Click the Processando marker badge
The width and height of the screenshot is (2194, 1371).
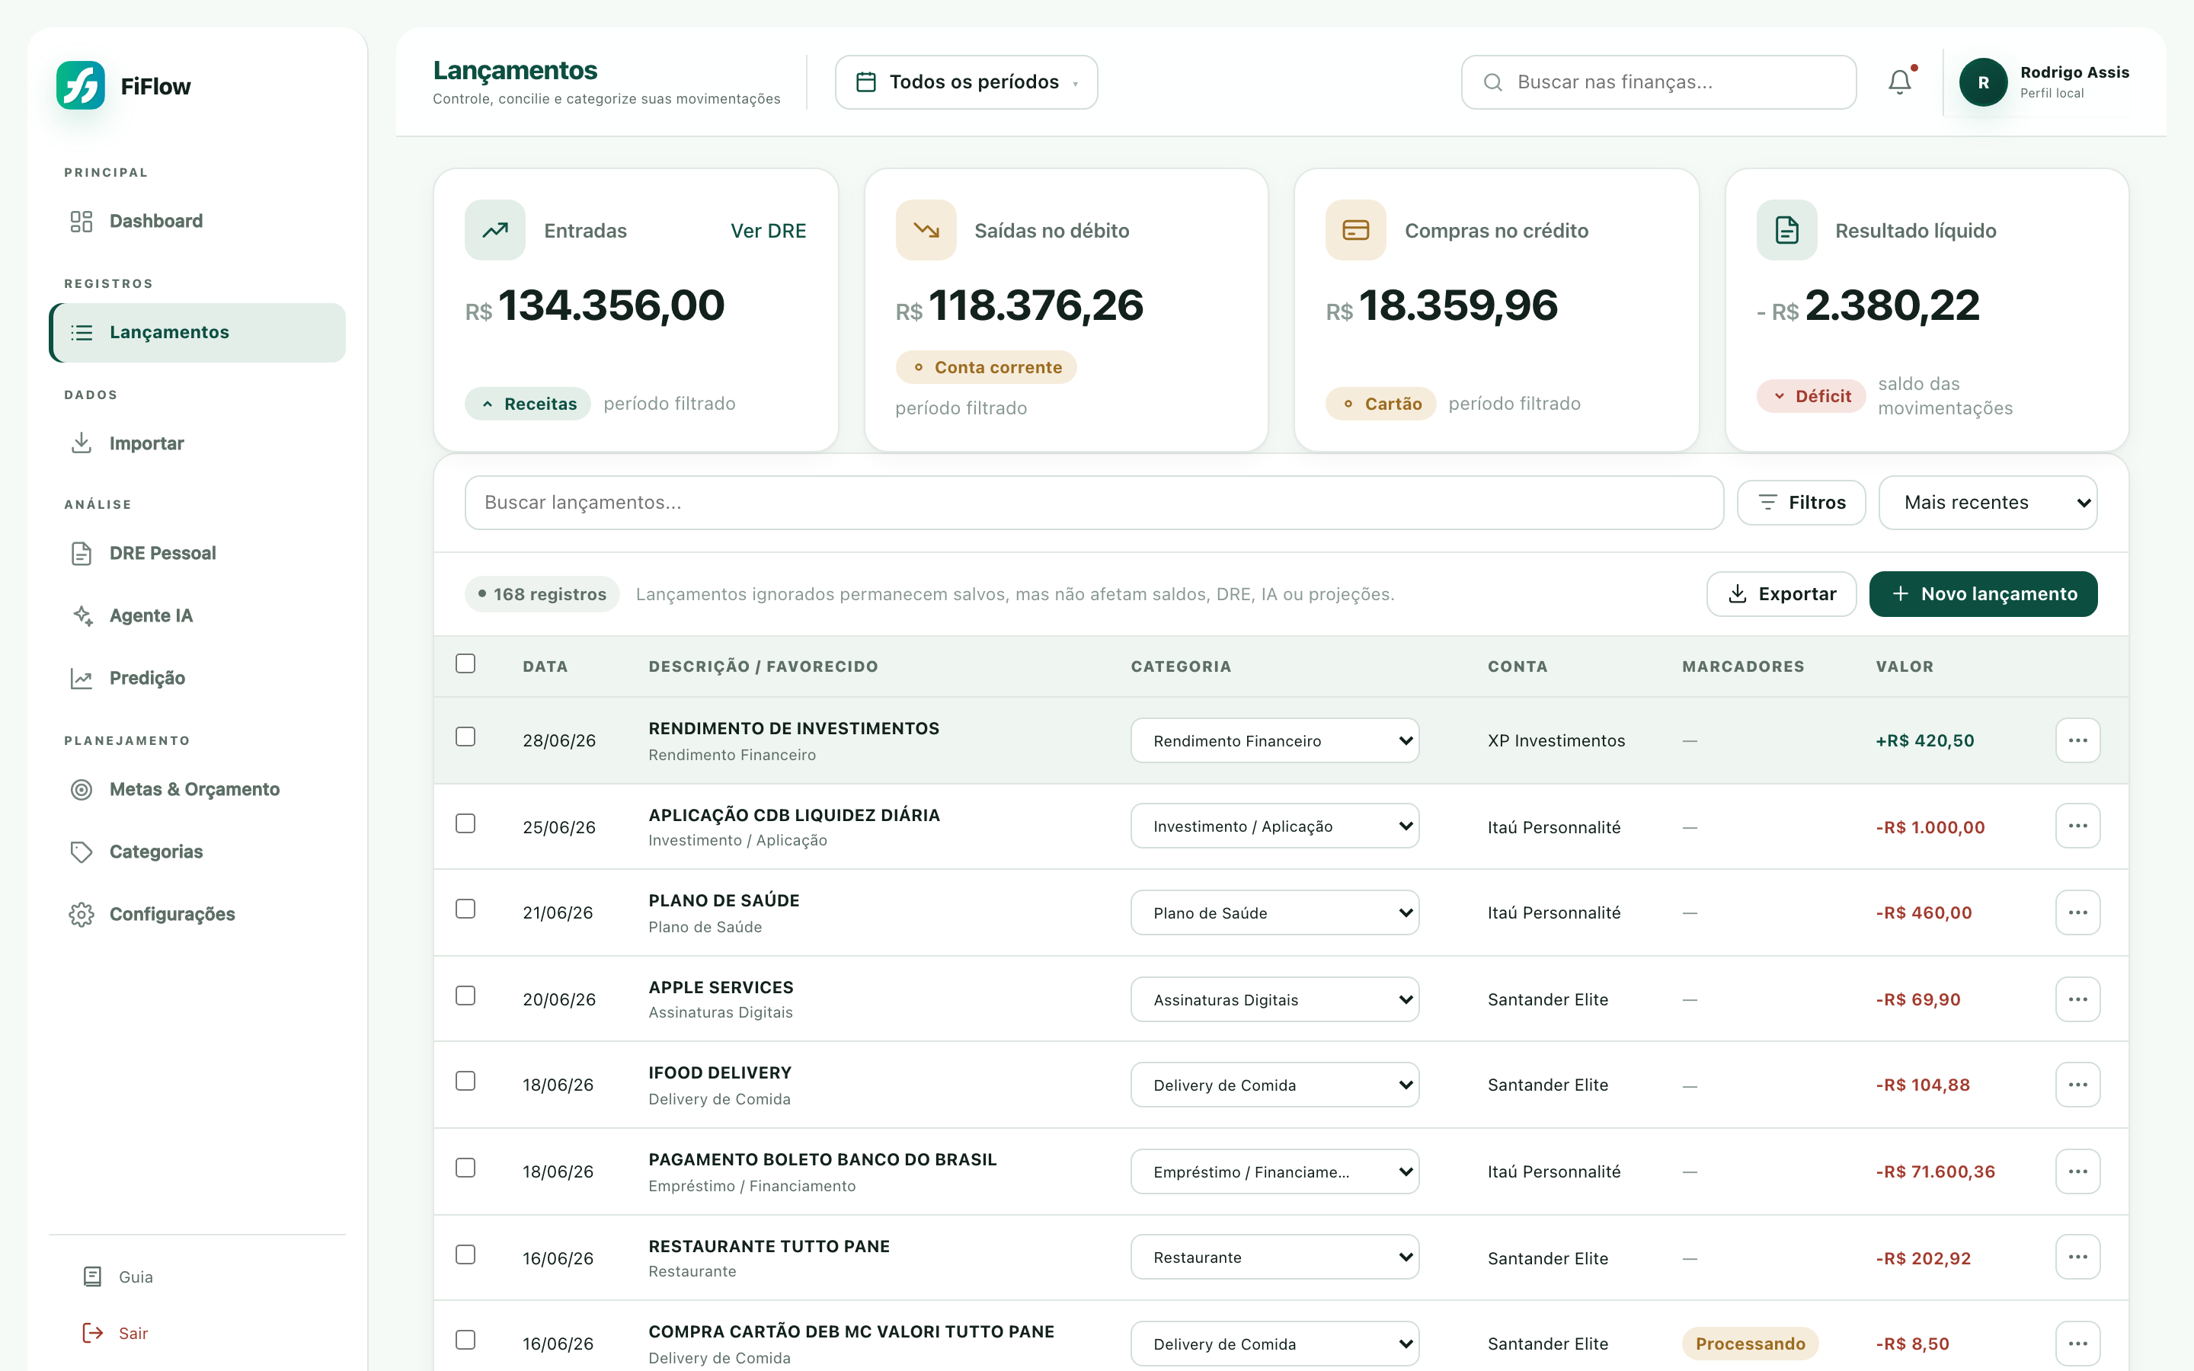[x=1750, y=1343]
